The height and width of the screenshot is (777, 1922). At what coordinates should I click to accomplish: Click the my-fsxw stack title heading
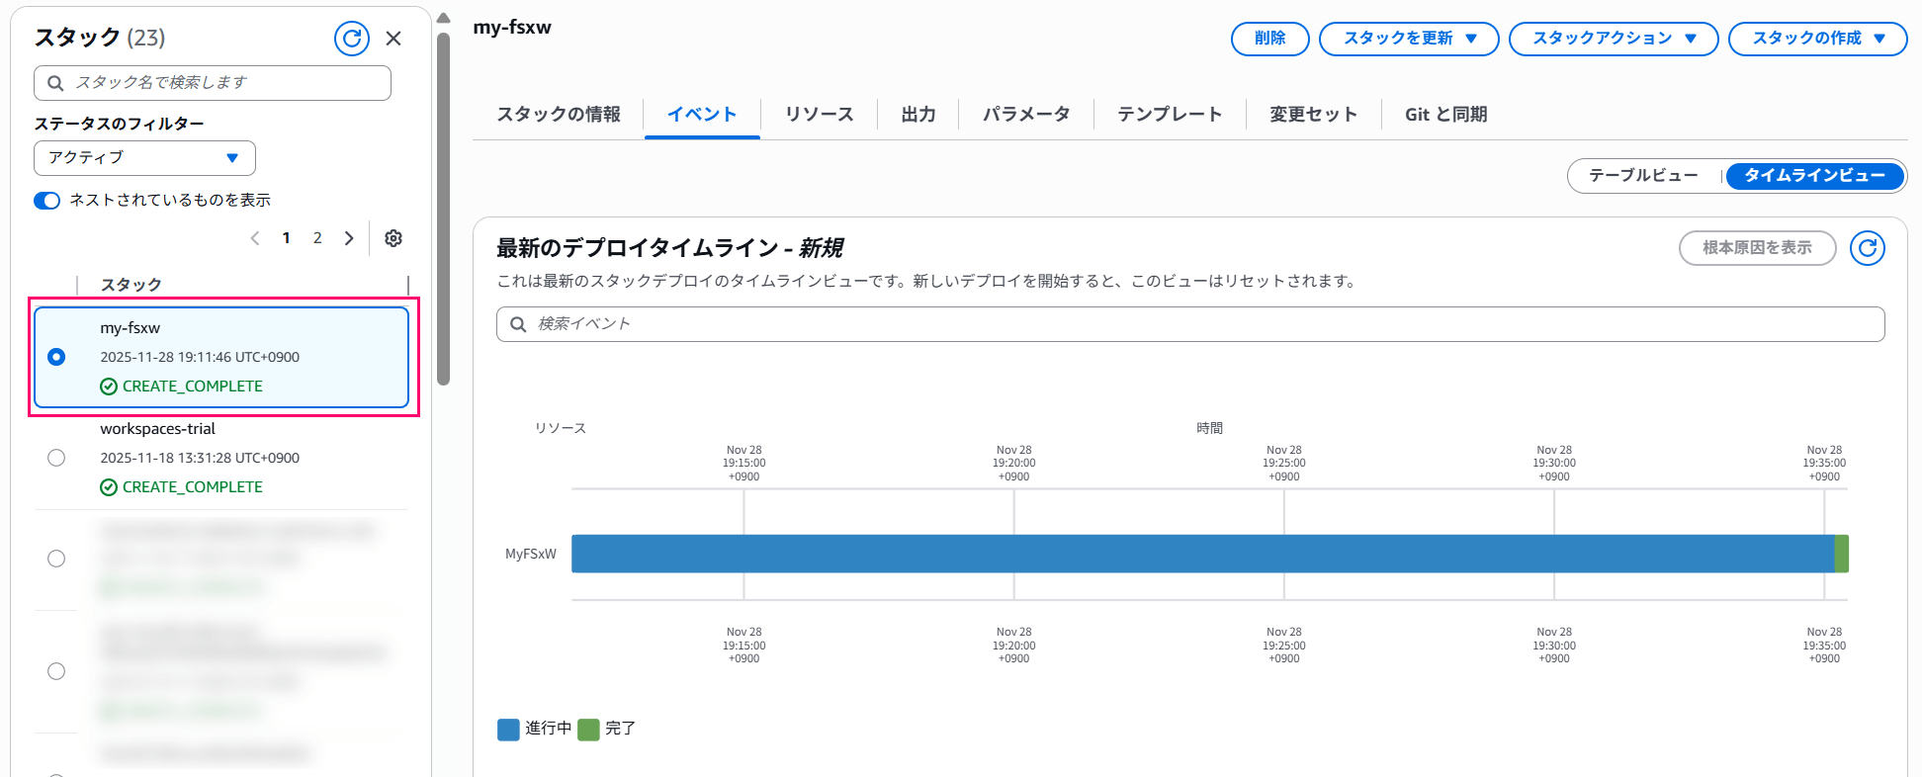512,28
